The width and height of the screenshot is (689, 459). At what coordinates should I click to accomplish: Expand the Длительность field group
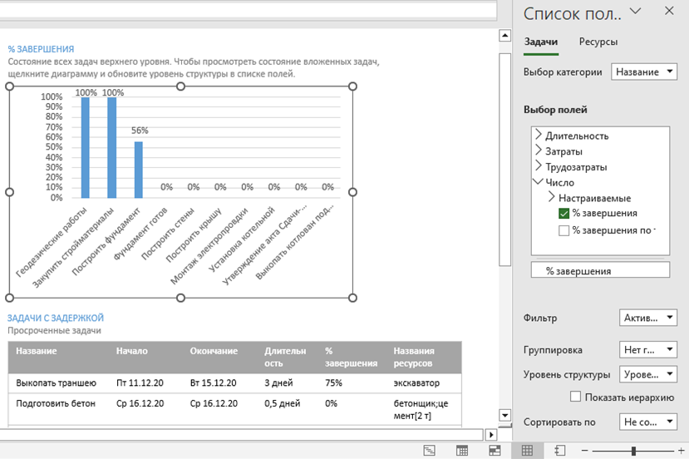(x=539, y=135)
